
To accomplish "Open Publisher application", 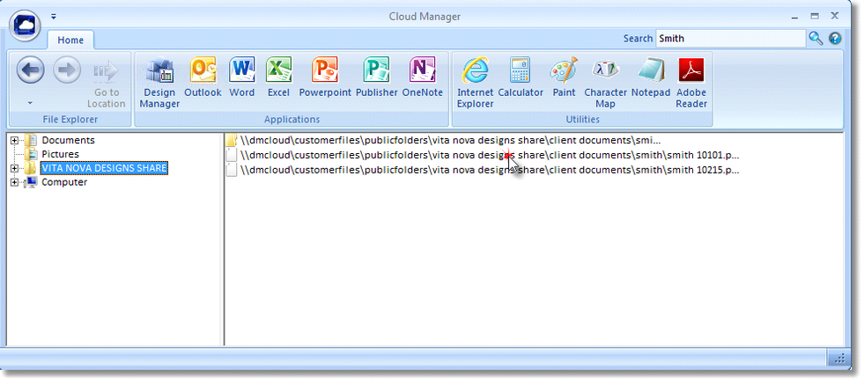I will pyautogui.click(x=376, y=77).
